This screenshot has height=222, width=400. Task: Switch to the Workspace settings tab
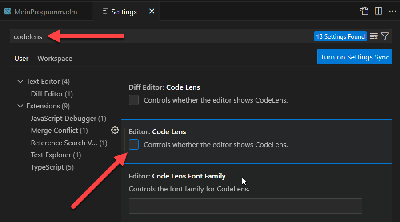55,59
